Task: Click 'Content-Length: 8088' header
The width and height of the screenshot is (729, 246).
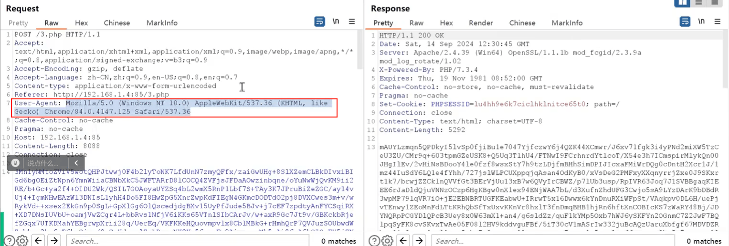Action: point(57,146)
